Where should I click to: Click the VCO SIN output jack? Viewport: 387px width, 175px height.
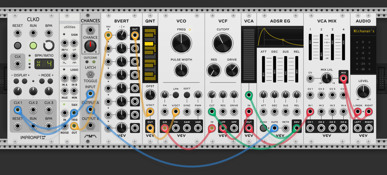165,128
